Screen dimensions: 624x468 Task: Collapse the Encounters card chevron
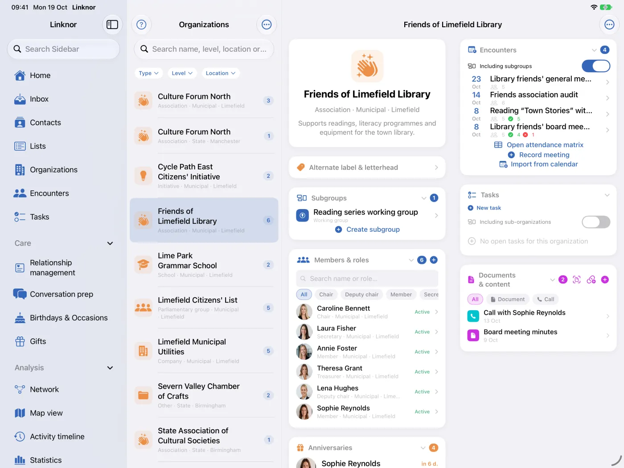(x=594, y=50)
